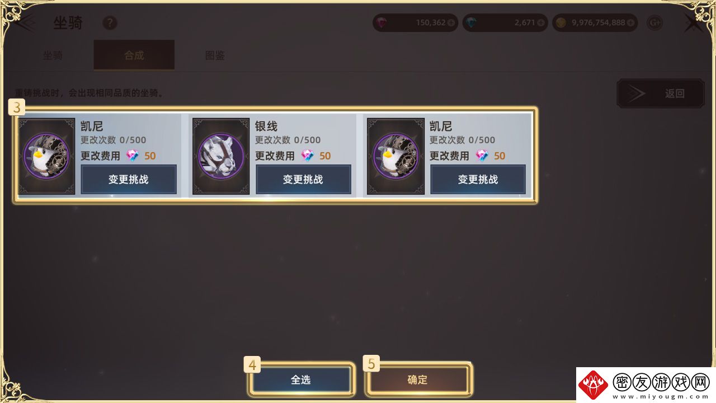Confirm with the 确定 button

pos(417,379)
